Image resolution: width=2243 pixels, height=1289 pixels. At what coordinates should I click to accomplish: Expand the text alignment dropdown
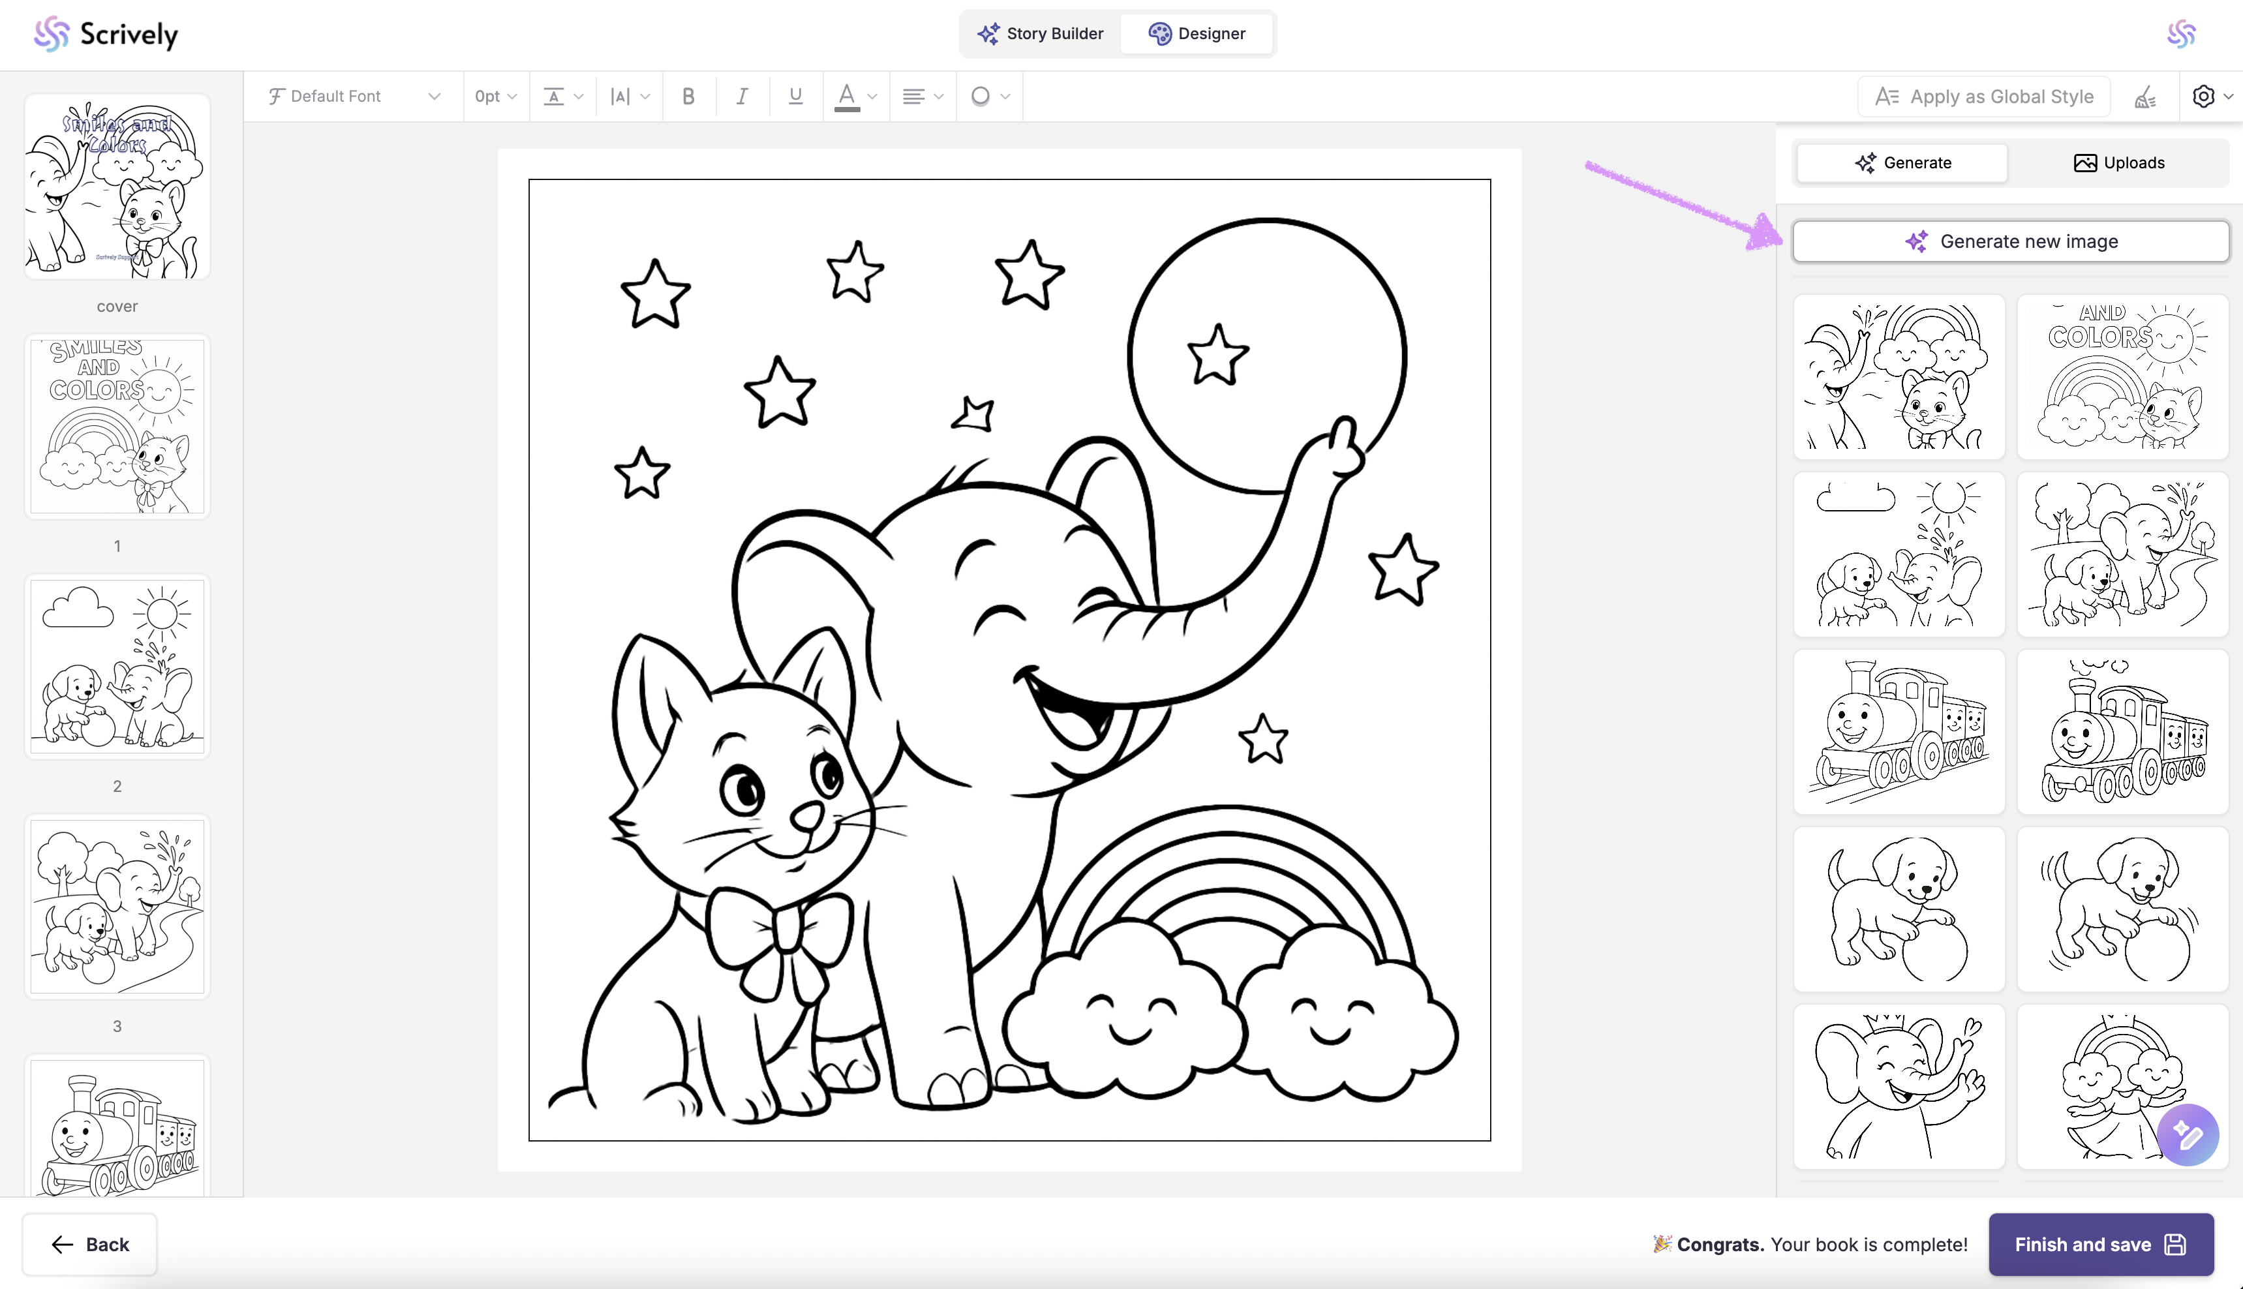point(923,97)
